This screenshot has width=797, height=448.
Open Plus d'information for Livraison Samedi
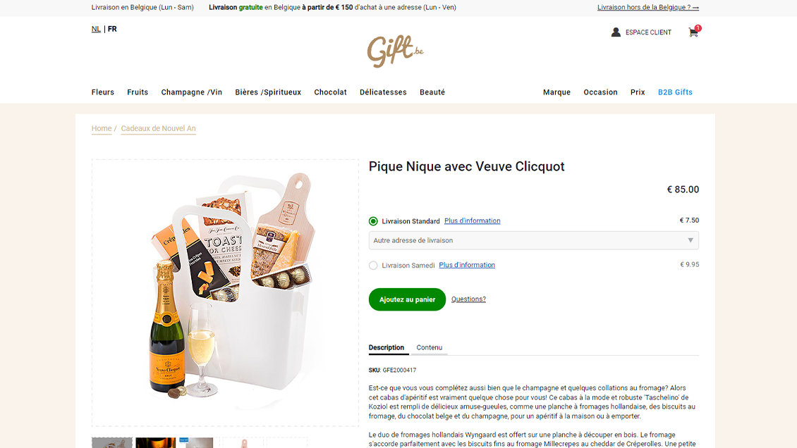(467, 265)
